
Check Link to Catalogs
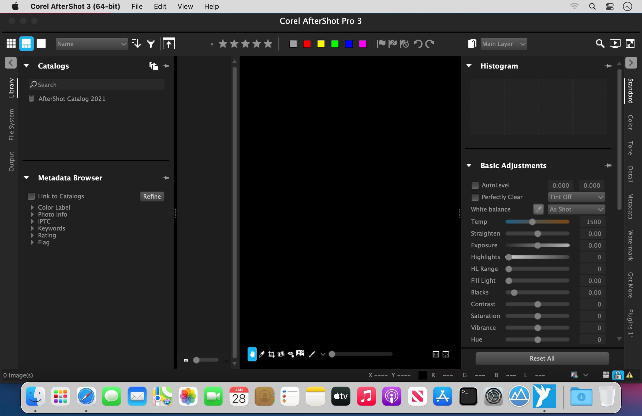click(x=31, y=196)
